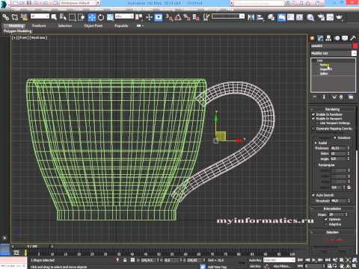Activate the Select Object tool
Viewport: 359px width, 269px height.
tap(54, 17)
